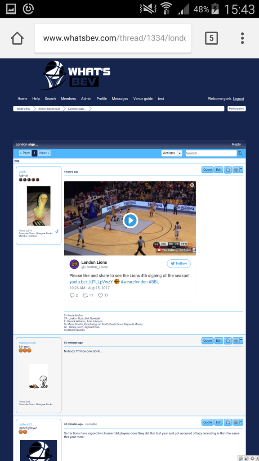Click gonk's duck avatar picture
The width and height of the screenshot is (259, 461).
39,206
